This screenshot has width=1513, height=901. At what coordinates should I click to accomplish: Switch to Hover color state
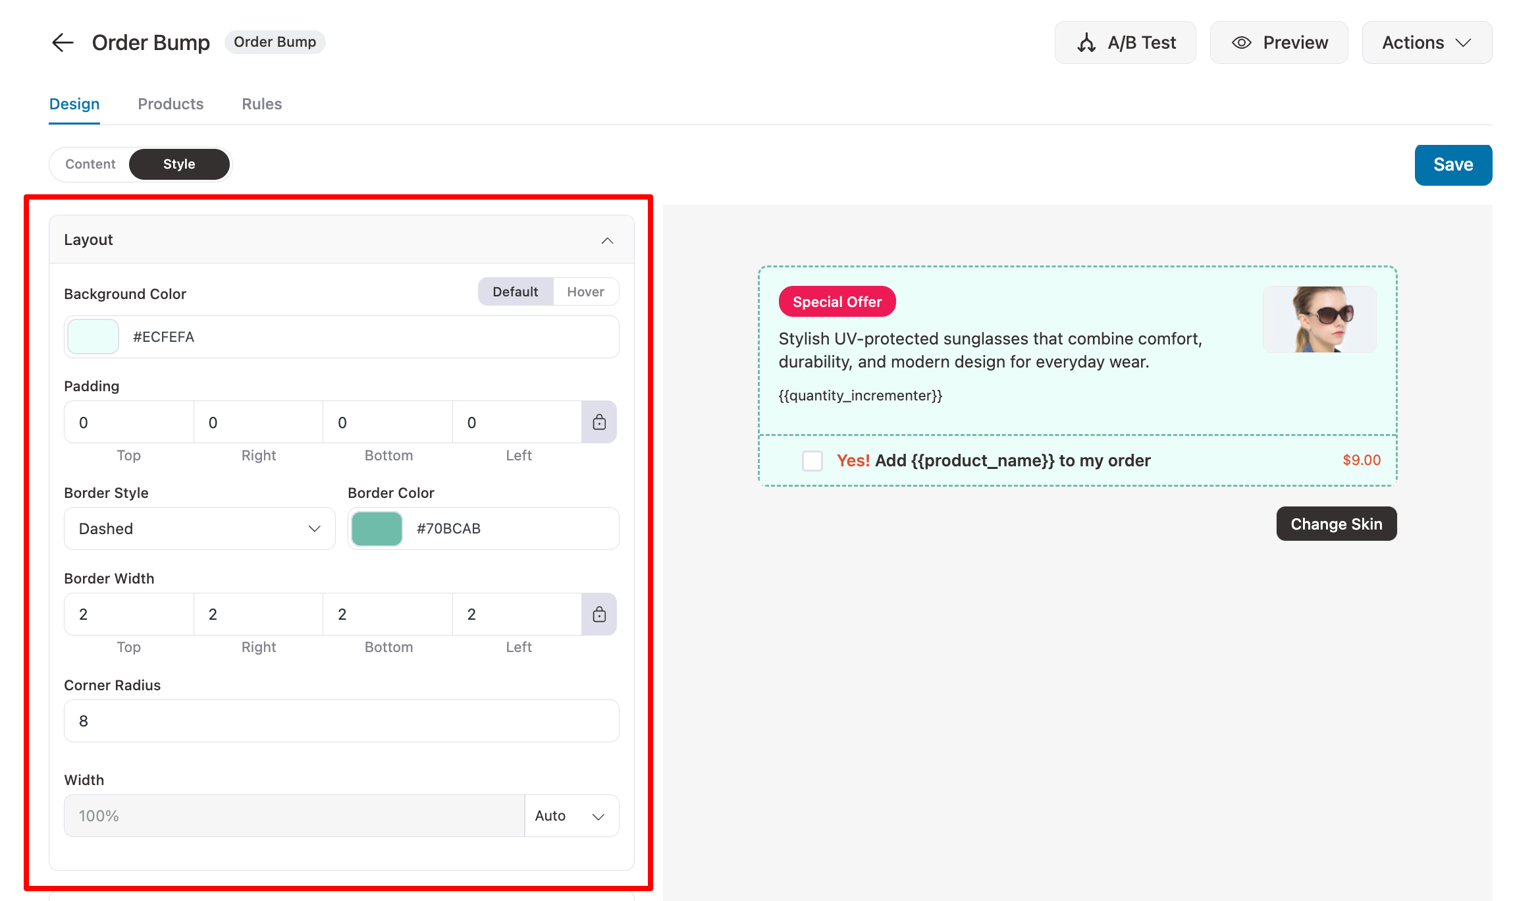(x=585, y=292)
